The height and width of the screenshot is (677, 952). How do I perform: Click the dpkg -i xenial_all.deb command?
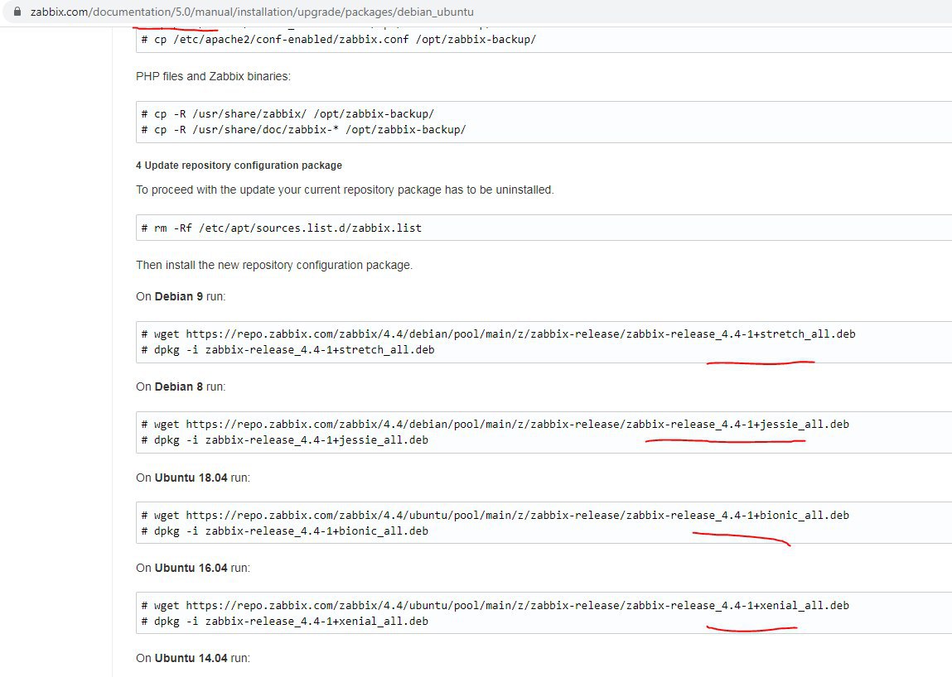285,622
